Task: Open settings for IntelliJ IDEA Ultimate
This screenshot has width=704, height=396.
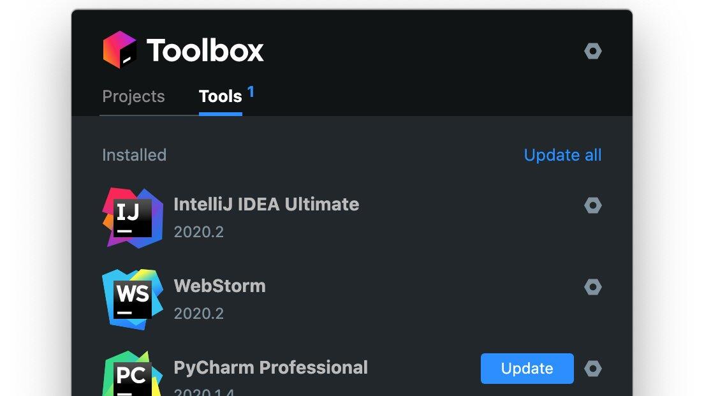Action: coord(593,205)
